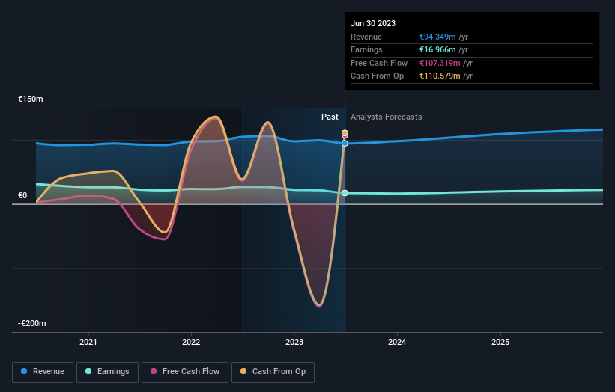Select the 2025 x-axis label
Viewport: 615px width, 392px height.
pyautogui.click(x=500, y=343)
